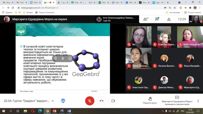Viewport: 203px width, 114px height.
Task: Open Opera from the taskbar
Action: tap(33, 111)
